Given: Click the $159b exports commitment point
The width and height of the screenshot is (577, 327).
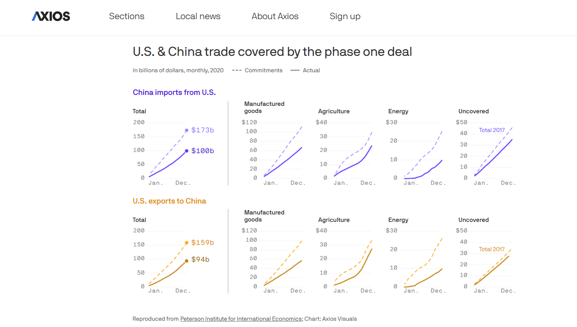Looking at the screenshot, I should click(186, 243).
